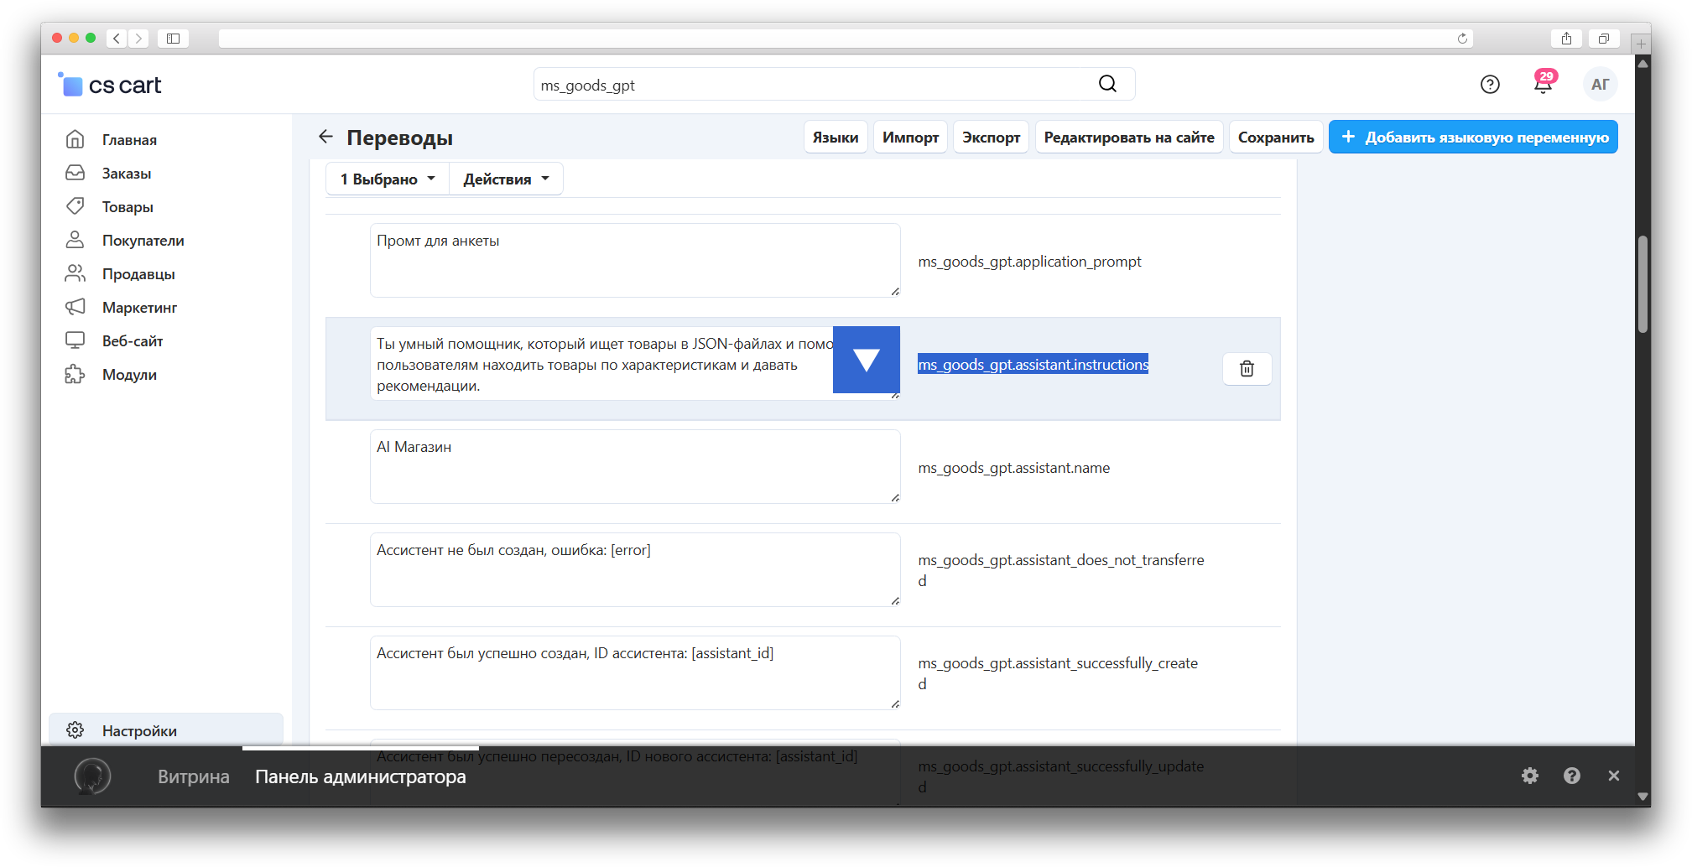Click the CS-Cart logo
Screen dimensions: 1692x867
click(110, 85)
